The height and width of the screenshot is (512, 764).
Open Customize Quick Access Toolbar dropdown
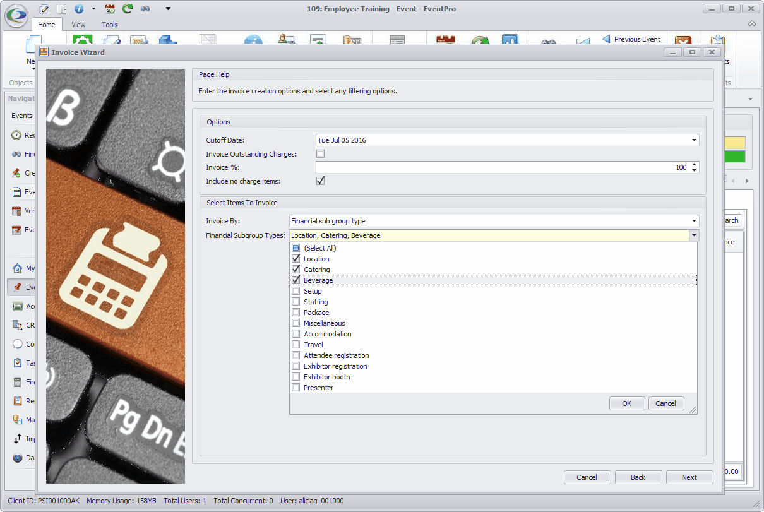click(x=168, y=9)
